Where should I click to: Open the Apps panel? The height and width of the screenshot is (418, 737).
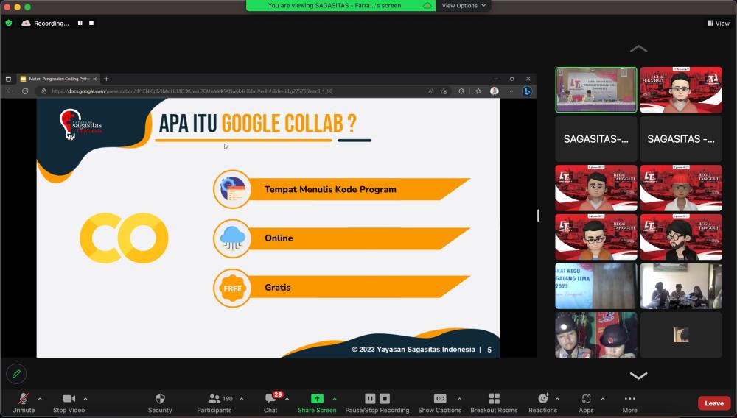pyautogui.click(x=586, y=399)
